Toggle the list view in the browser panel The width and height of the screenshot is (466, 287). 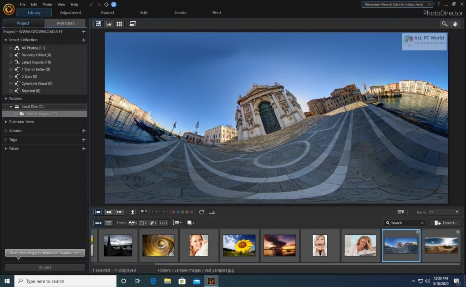coord(109,223)
